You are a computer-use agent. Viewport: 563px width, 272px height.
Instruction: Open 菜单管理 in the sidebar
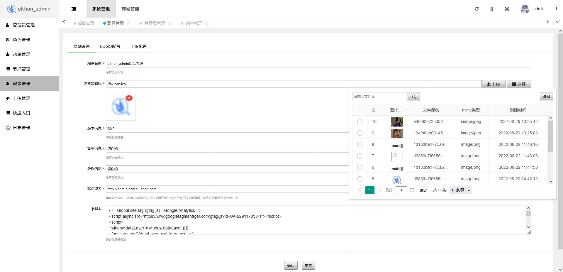tap(29, 54)
